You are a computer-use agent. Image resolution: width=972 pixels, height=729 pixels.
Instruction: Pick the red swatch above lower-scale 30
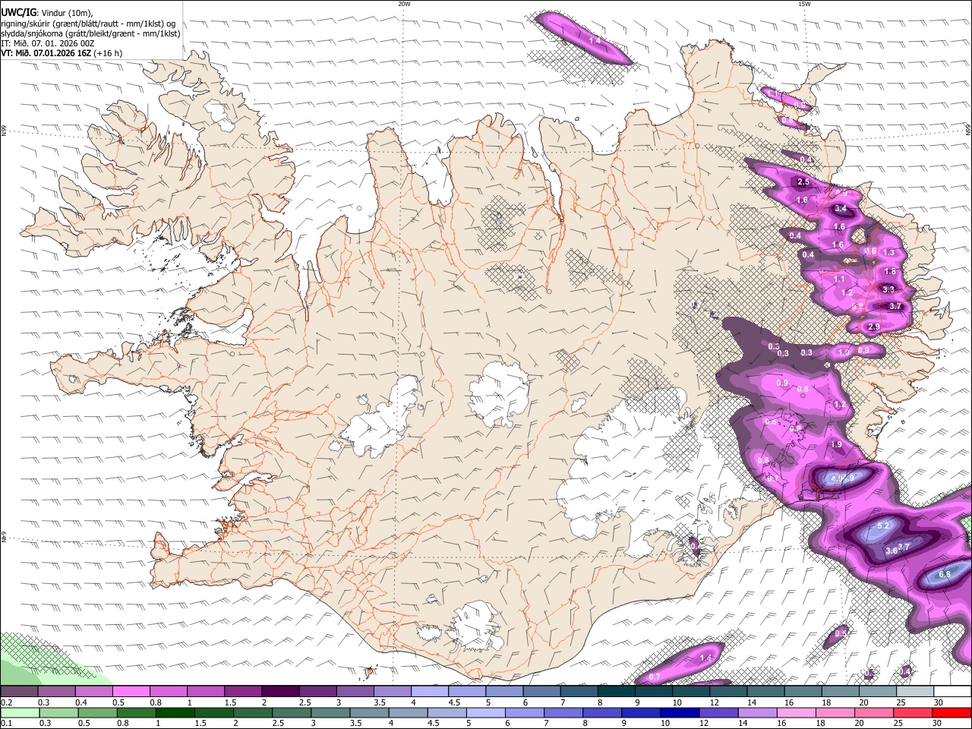click(951, 712)
